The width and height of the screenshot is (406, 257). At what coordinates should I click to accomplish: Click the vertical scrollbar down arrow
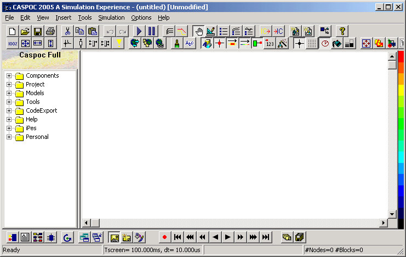392,214
